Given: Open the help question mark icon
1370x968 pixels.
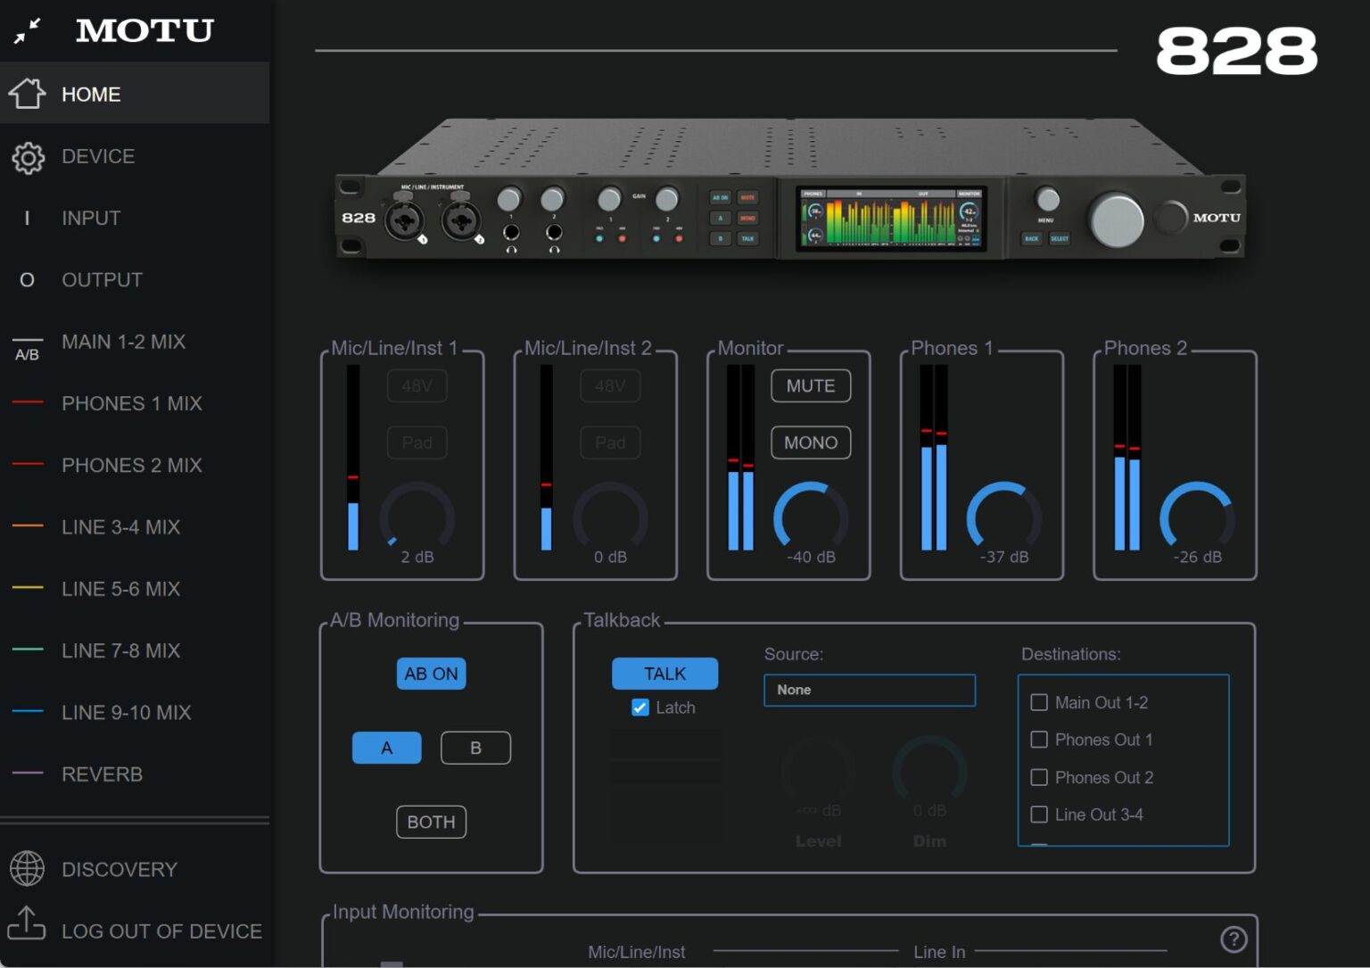Looking at the screenshot, I should [x=1234, y=939].
